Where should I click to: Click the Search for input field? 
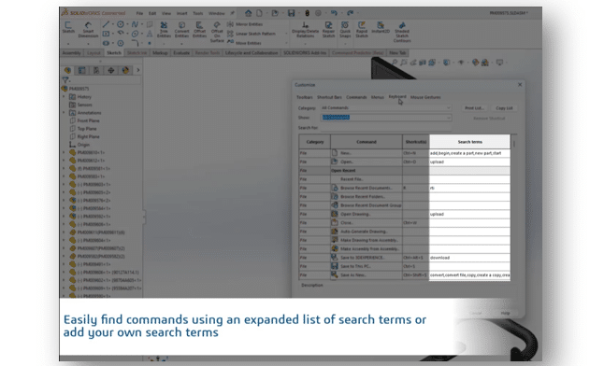(x=385, y=128)
